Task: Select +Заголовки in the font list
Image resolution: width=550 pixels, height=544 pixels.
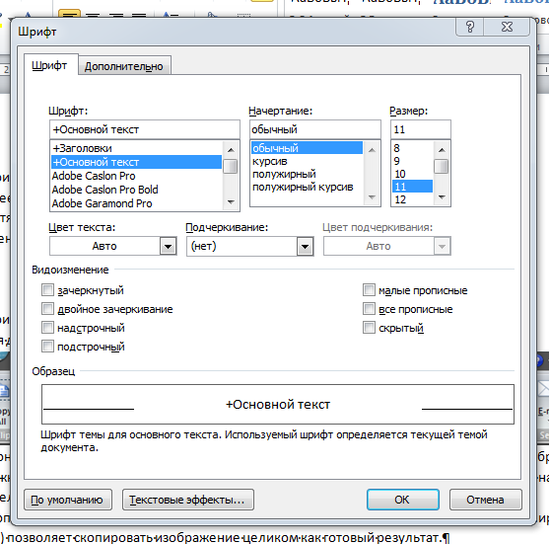Action: [x=136, y=148]
